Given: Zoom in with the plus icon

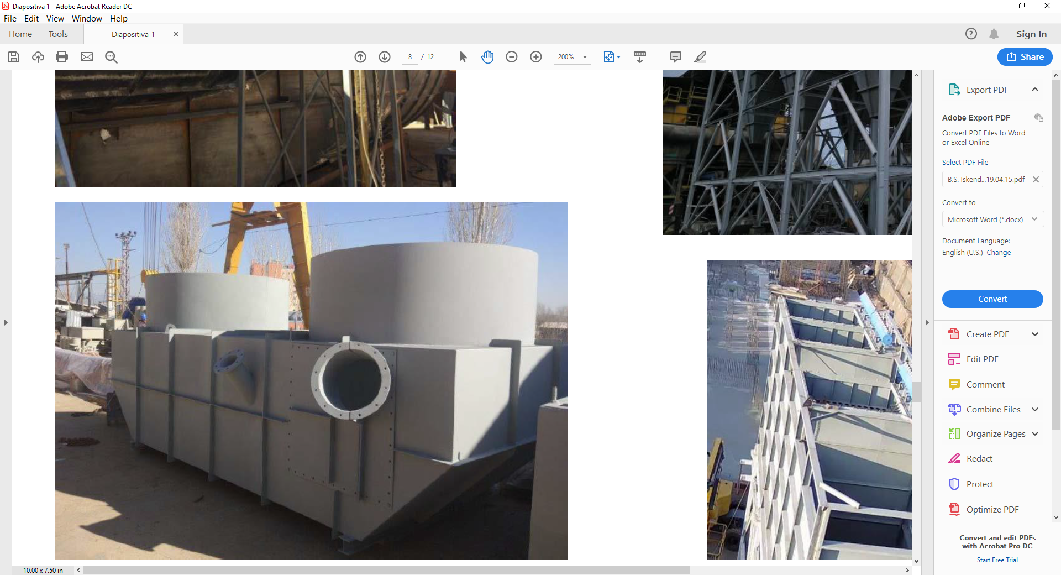Looking at the screenshot, I should [536, 57].
